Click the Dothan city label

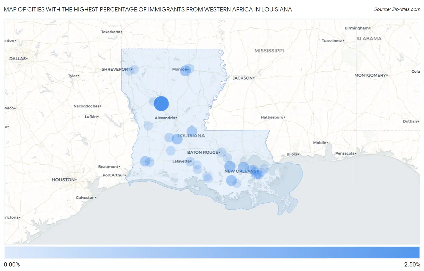tap(410, 121)
